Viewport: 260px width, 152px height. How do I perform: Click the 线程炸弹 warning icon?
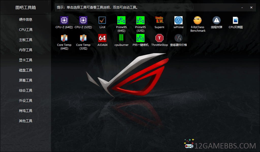click(217, 20)
